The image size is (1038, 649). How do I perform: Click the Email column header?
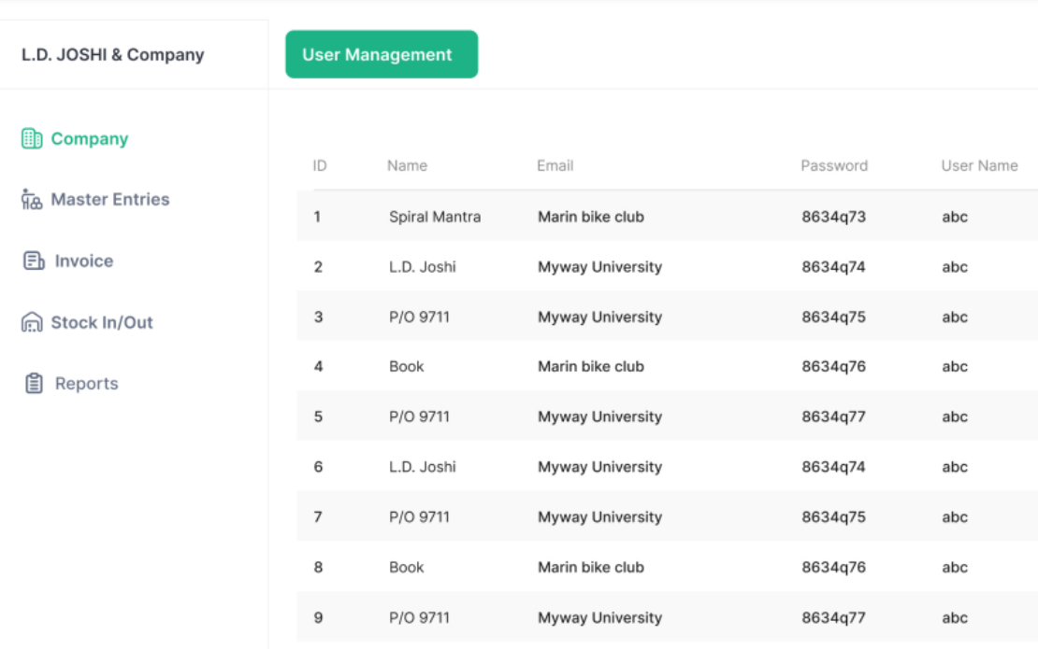point(555,166)
